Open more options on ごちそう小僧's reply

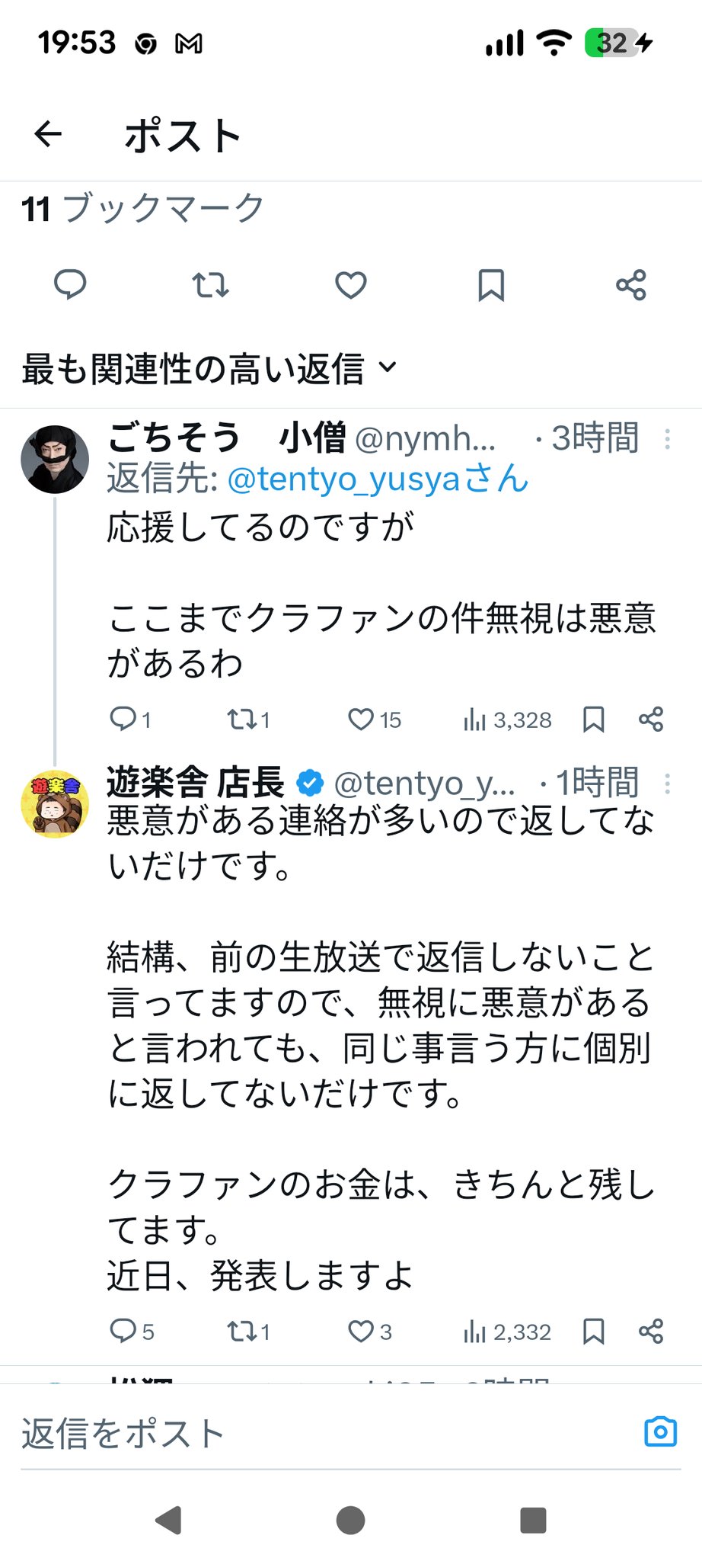[x=667, y=439]
